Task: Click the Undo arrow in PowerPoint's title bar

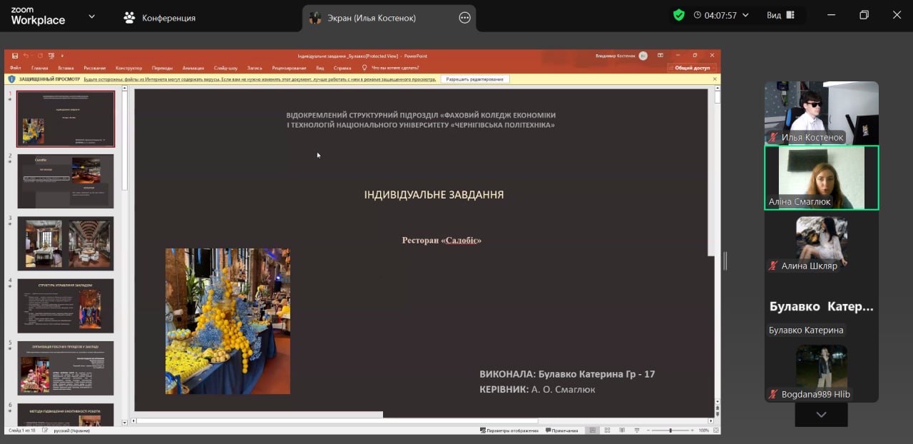Action: [26, 56]
